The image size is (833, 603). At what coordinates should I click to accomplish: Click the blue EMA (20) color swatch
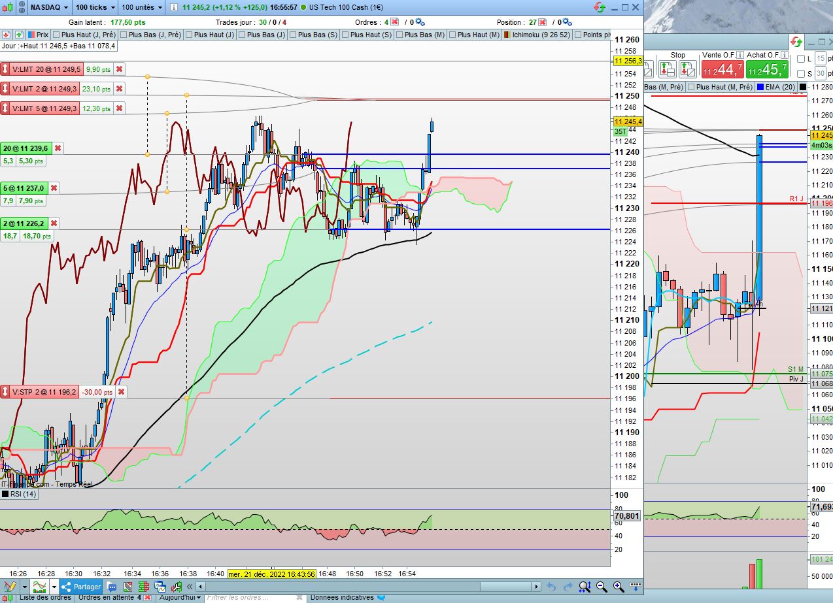pos(761,87)
